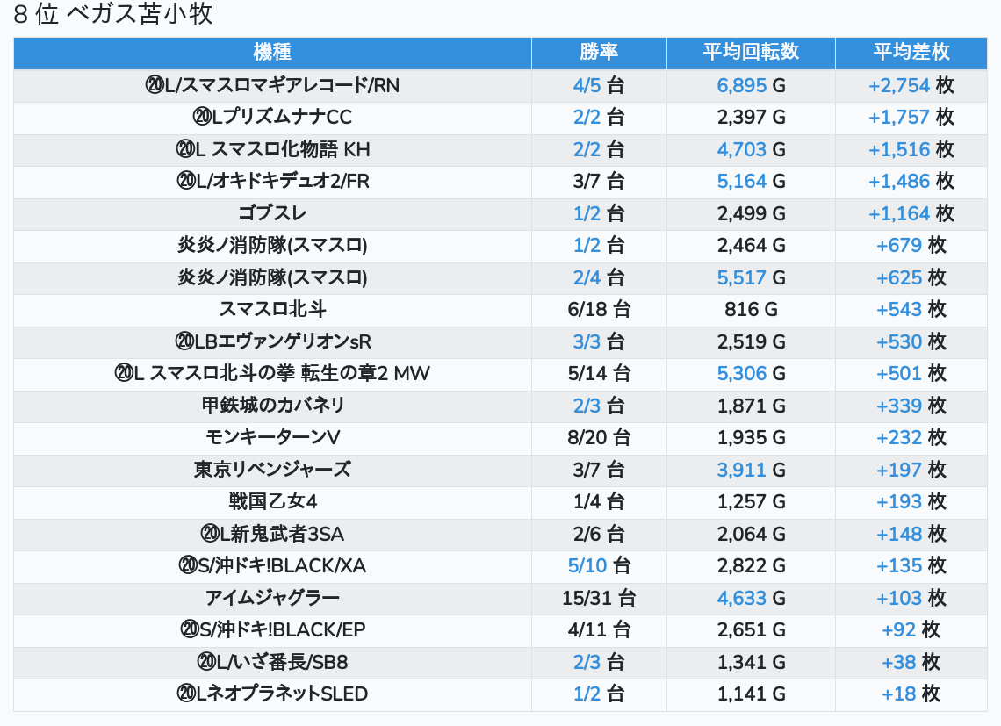Select the 平均差枚 column header
The width and height of the screenshot is (1001, 726).
click(x=911, y=53)
